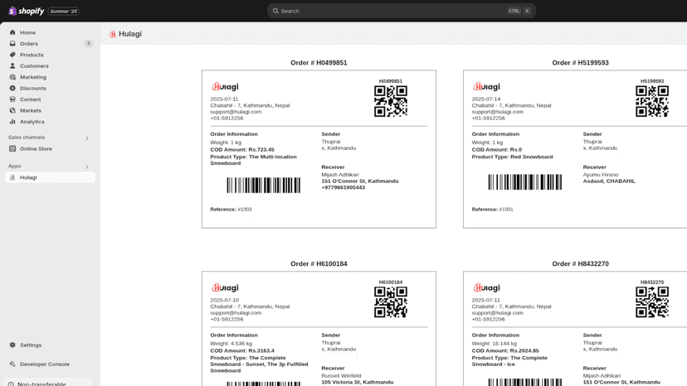
Task: Click the Products tag icon
Action: pyautogui.click(x=12, y=55)
